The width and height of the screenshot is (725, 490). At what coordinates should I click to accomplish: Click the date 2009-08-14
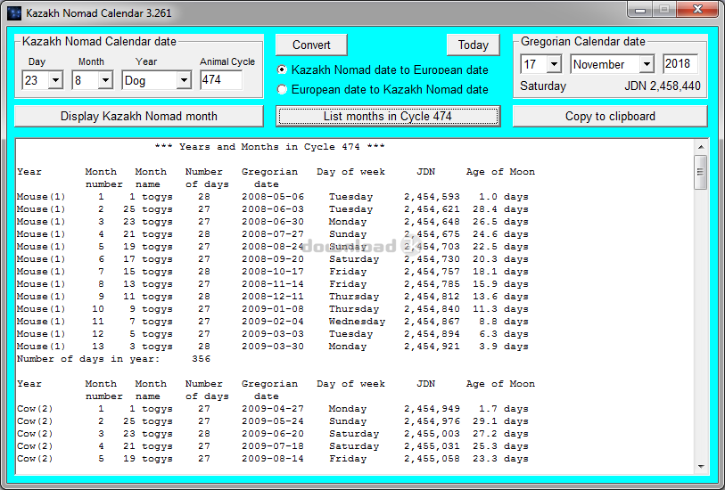click(273, 459)
